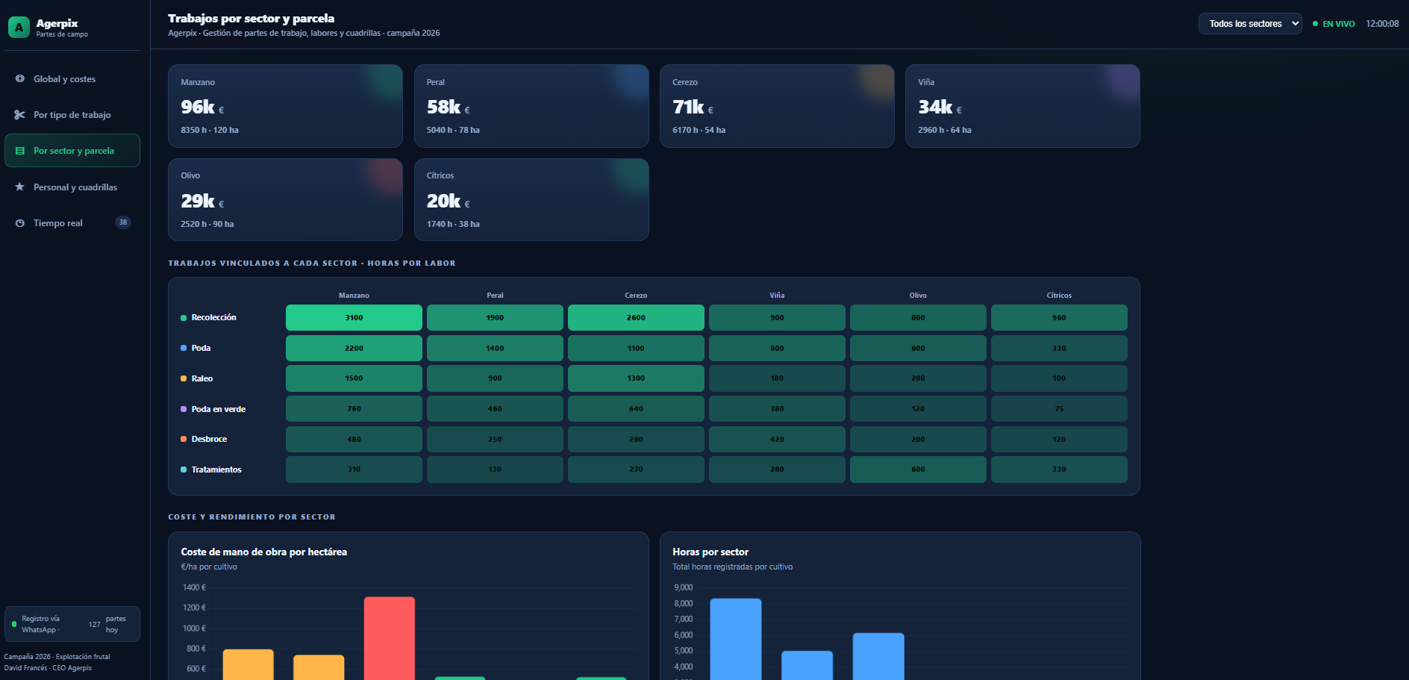Select Por sector y parcela menu item

coord(72,151)
